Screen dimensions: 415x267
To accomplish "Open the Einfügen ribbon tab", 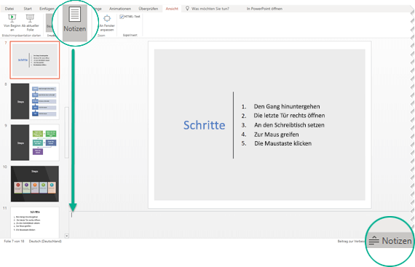I will click(x=47, y=9).
